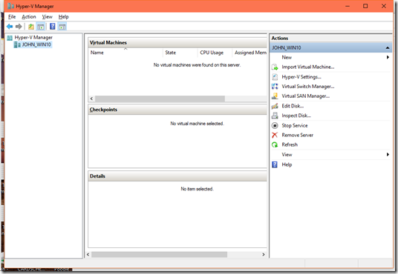
Task: Maximize the Hyper-V Manager window
Action: click(x=365, y=6)
